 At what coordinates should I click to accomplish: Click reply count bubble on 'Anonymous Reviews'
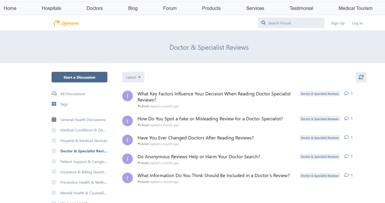pyautogui.click(x=349, y=156)
